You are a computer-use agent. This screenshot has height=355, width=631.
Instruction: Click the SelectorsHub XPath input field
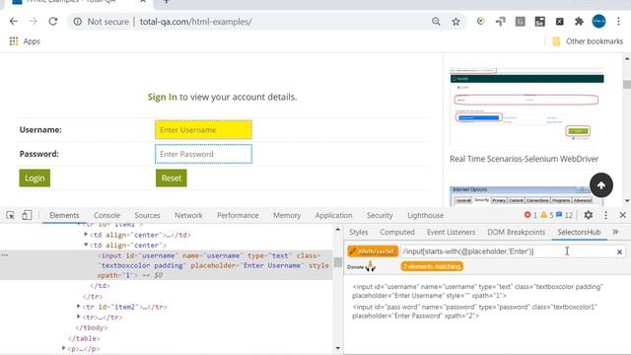[507, 251]
